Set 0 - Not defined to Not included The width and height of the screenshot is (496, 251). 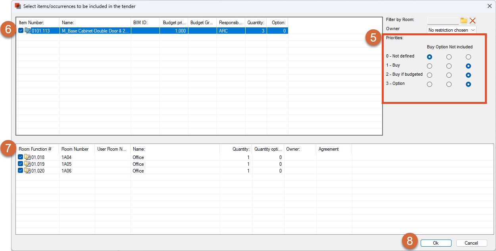tap(468, 57)
